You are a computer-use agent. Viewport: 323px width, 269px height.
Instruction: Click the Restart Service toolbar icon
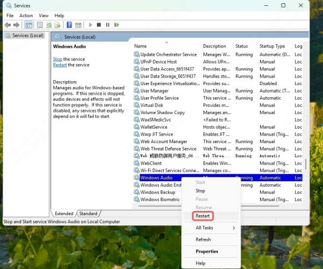tap(117, 25)
